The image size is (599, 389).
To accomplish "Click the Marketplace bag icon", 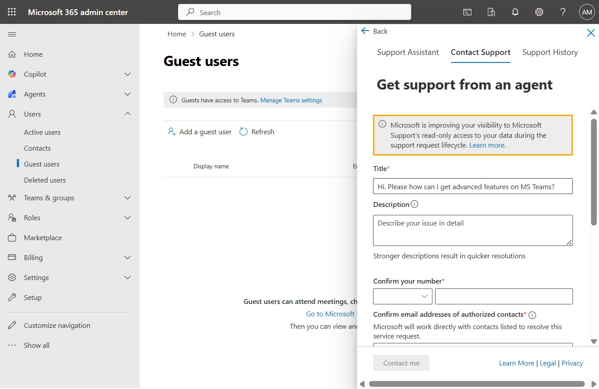I will tap(12, 237).
